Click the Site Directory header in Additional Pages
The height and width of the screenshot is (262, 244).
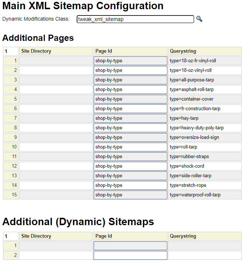pyautogui.click(x=36, y=51)
